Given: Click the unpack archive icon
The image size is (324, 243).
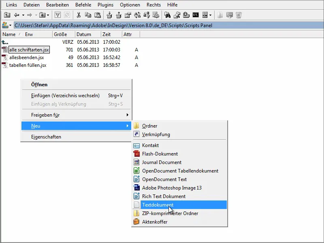Looking at the screenshot, I should 119,15.
